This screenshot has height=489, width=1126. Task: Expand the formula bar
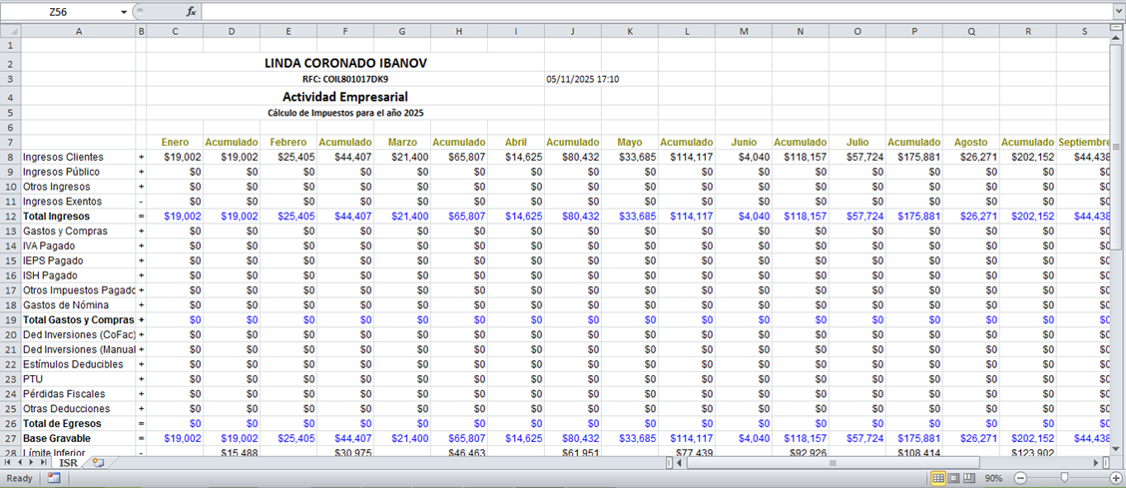(1118, 12)
